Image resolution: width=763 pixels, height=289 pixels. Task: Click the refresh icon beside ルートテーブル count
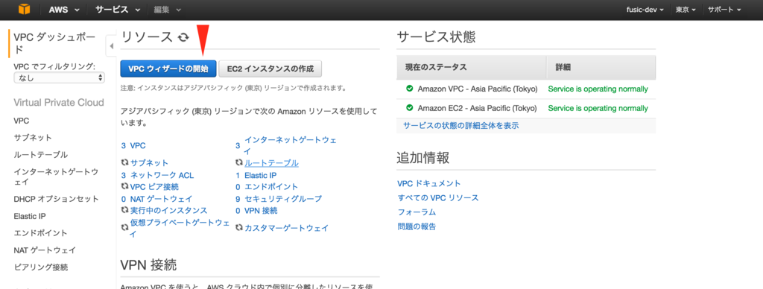(x=239, y=162)
